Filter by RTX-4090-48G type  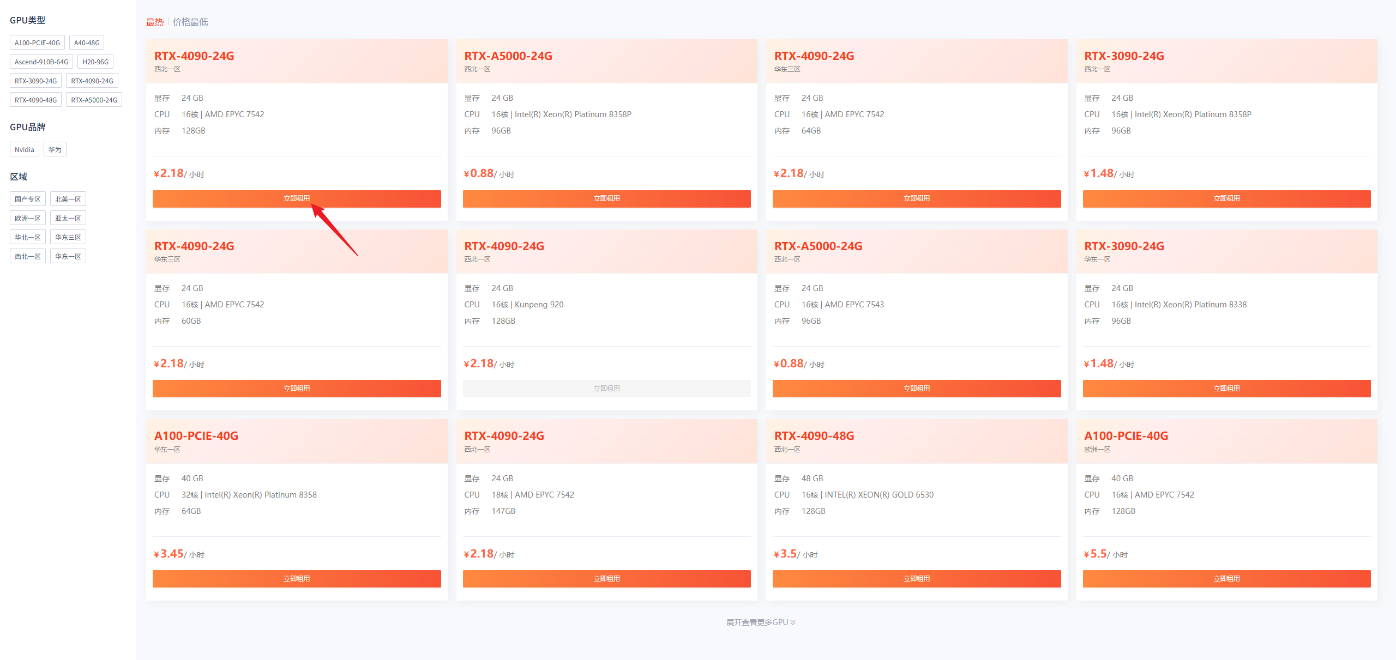tap(35, 100)
